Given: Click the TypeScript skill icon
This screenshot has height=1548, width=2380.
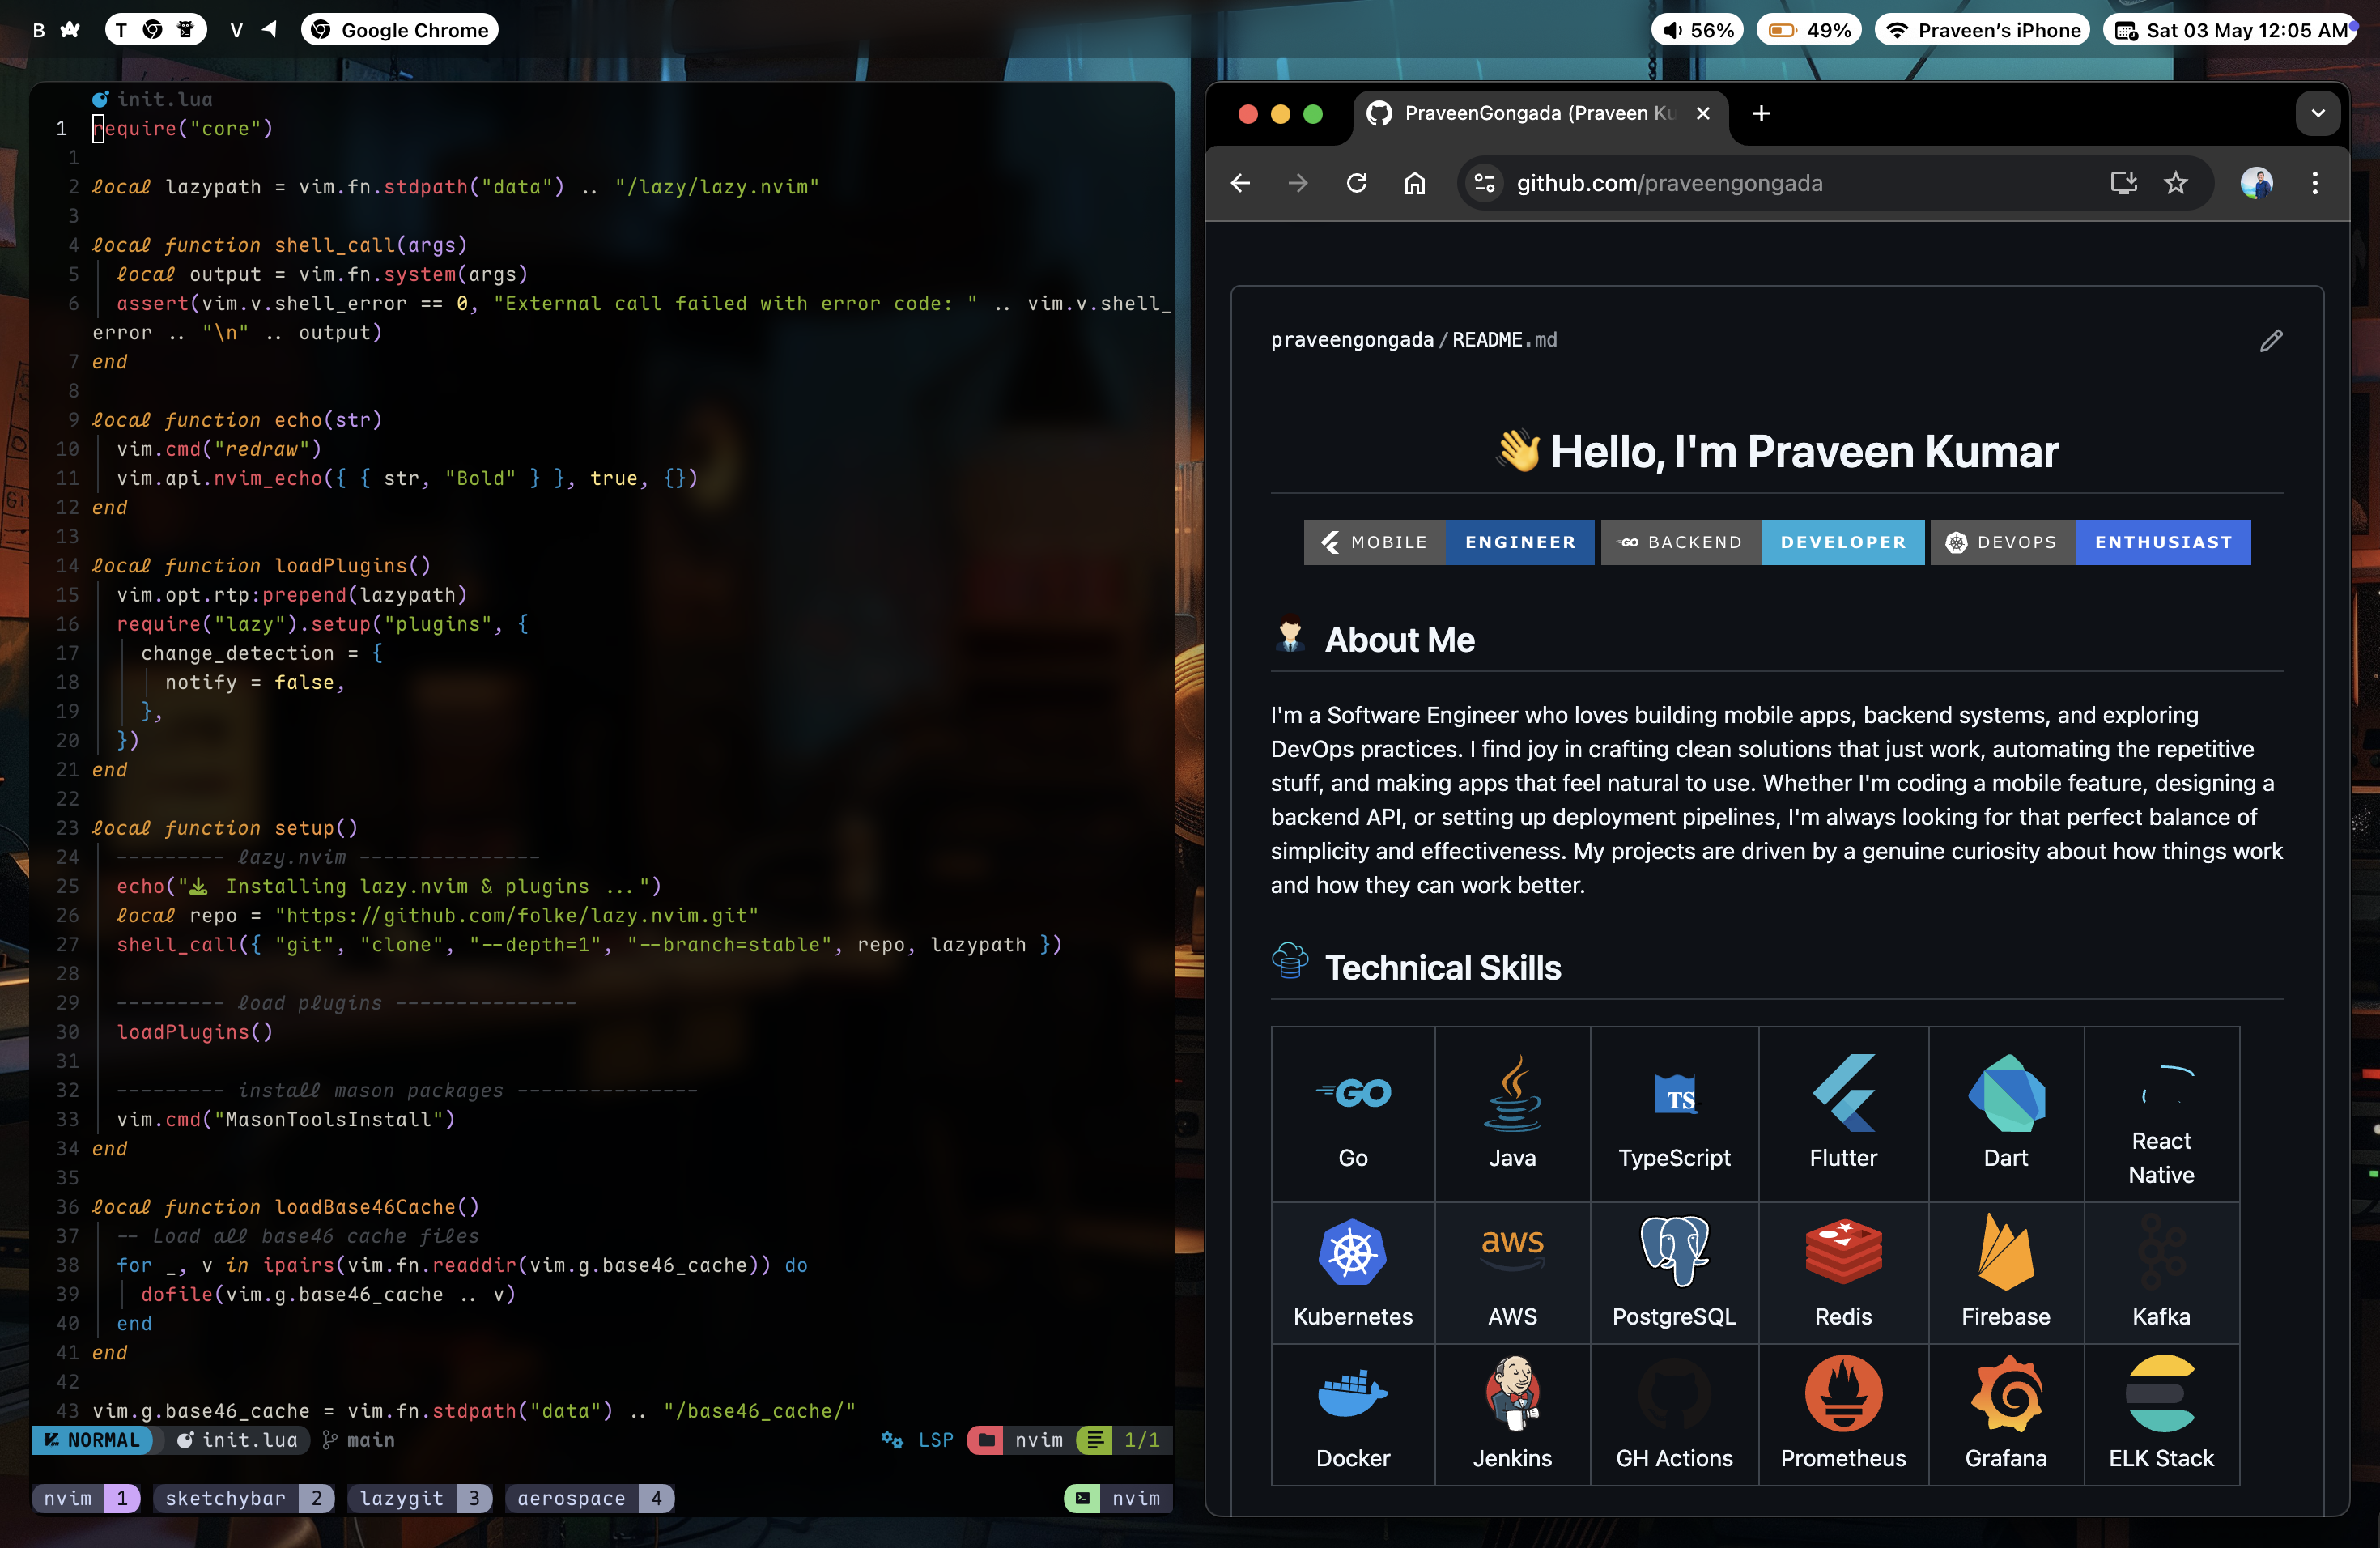Looking at the screenshot, I should click(1675, 1093).
